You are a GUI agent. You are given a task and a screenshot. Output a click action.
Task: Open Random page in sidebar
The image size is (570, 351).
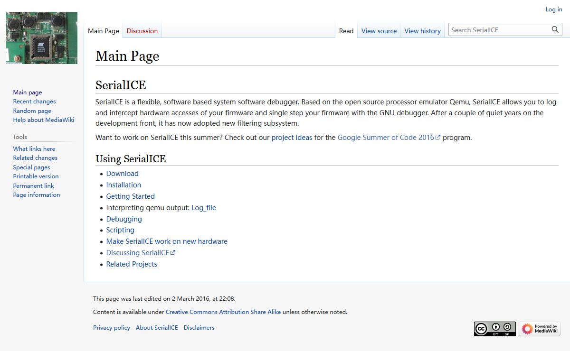(x=32, y=111)
